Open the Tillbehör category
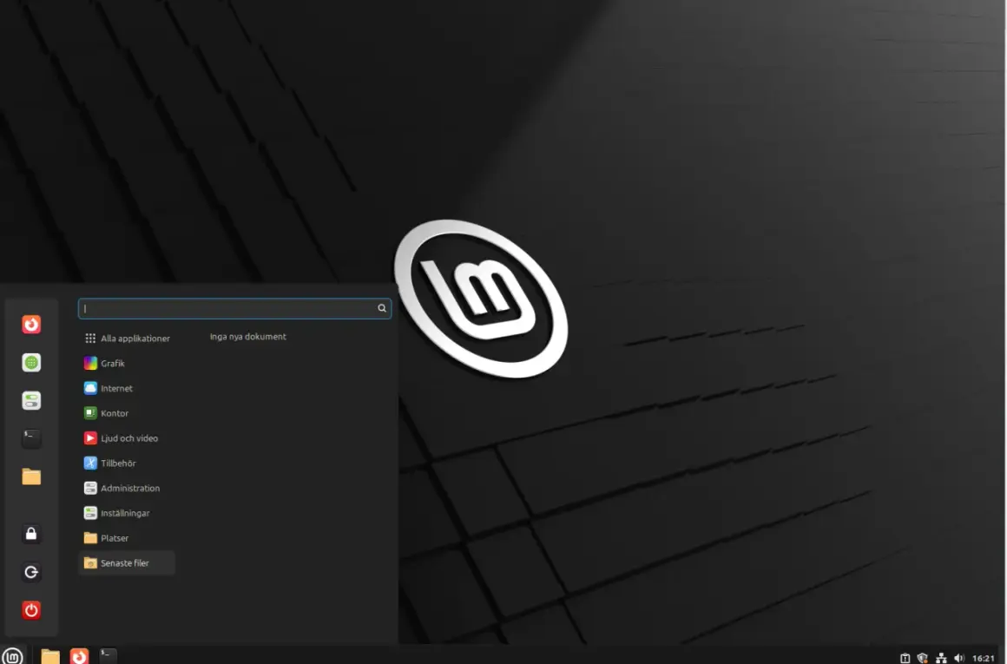The height and width of the screenshot is (664, 1007). point(127,463)
